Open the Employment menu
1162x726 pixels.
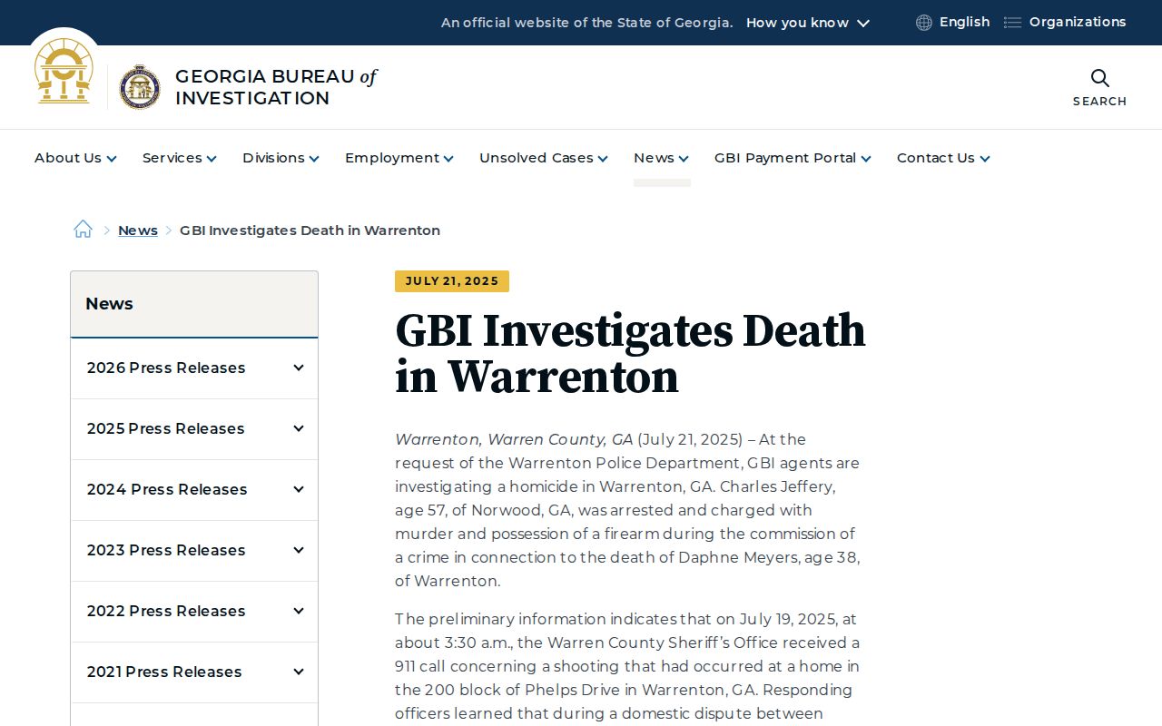(x=399, y=158)
